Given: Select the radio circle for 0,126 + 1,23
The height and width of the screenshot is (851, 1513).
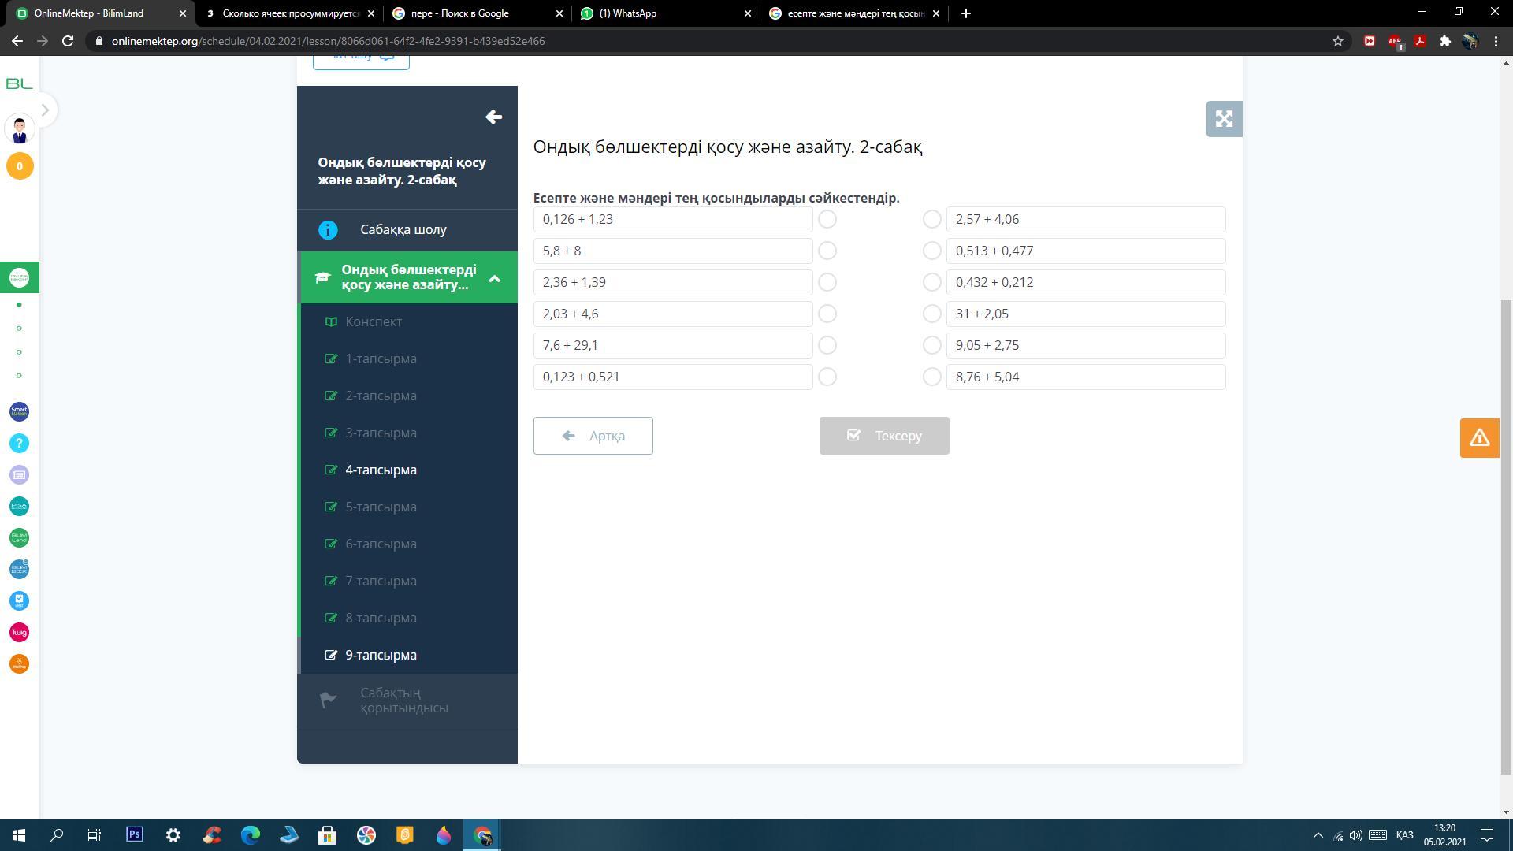Looking at the screenshot, I should (x=827, y=219).
